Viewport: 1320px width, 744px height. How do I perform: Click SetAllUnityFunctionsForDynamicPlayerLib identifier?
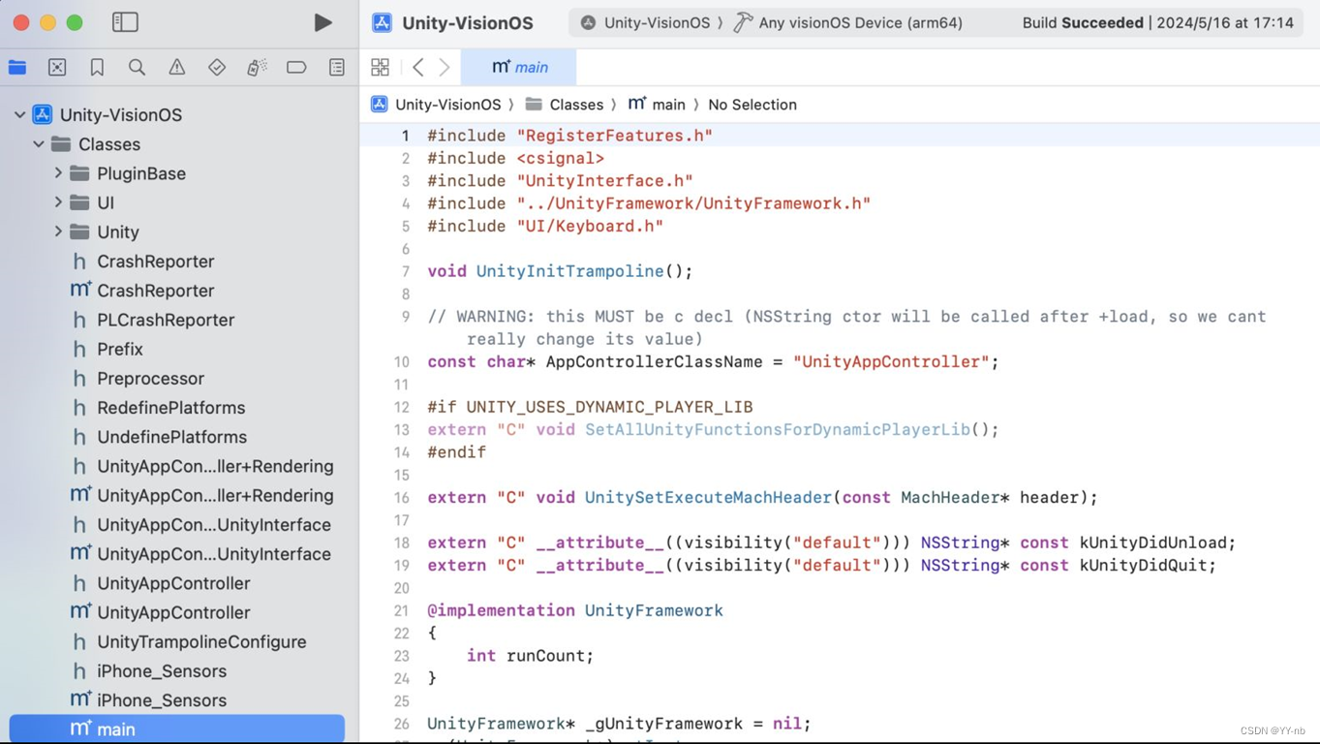pyautogui.click(x=777, y=429)
